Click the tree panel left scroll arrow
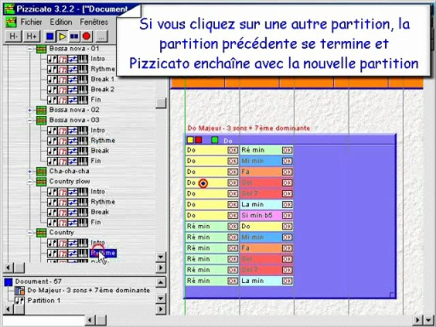This screenshot has width=436, height=327. tap(8, 268)
